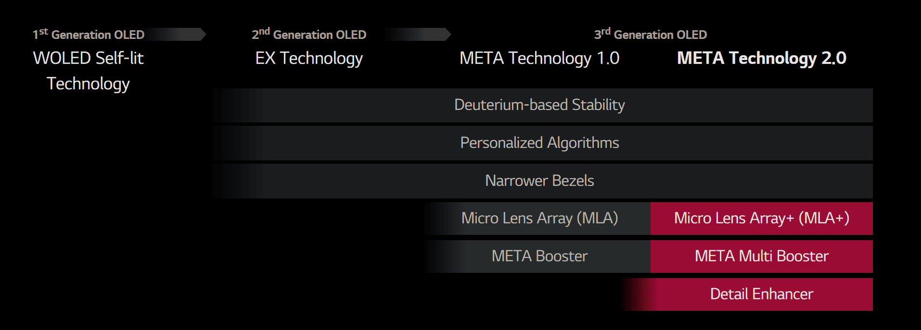Select the red Micro Lens Array+ (MLA+) box

coord(762,219)
